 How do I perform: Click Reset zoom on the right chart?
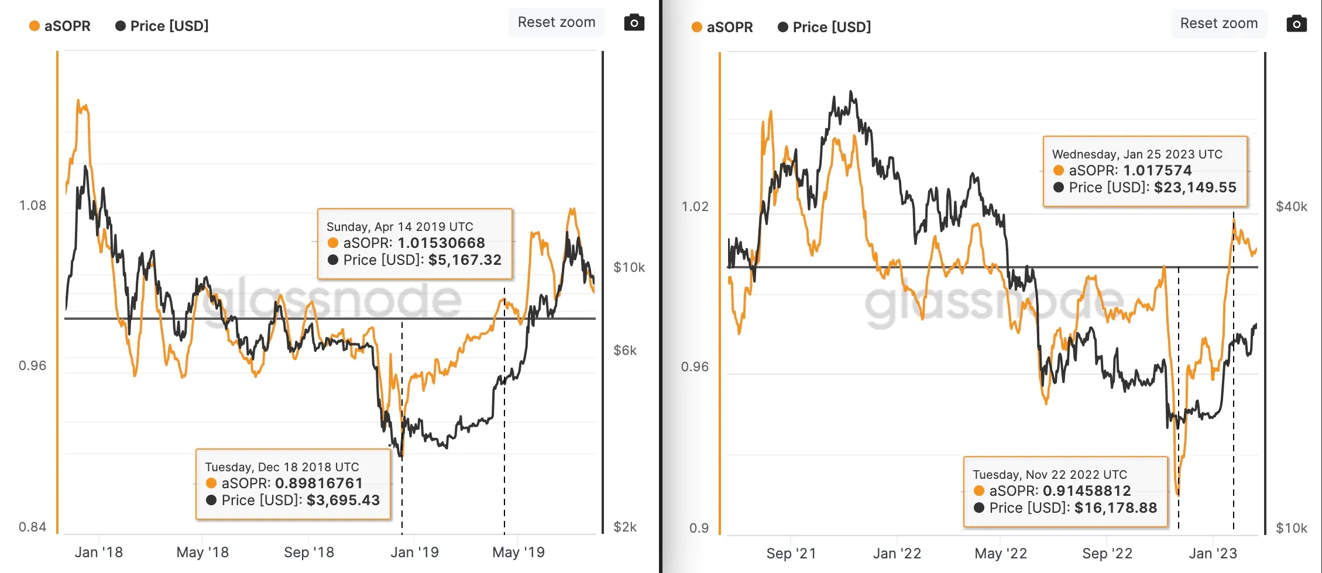click(1219, 23)
